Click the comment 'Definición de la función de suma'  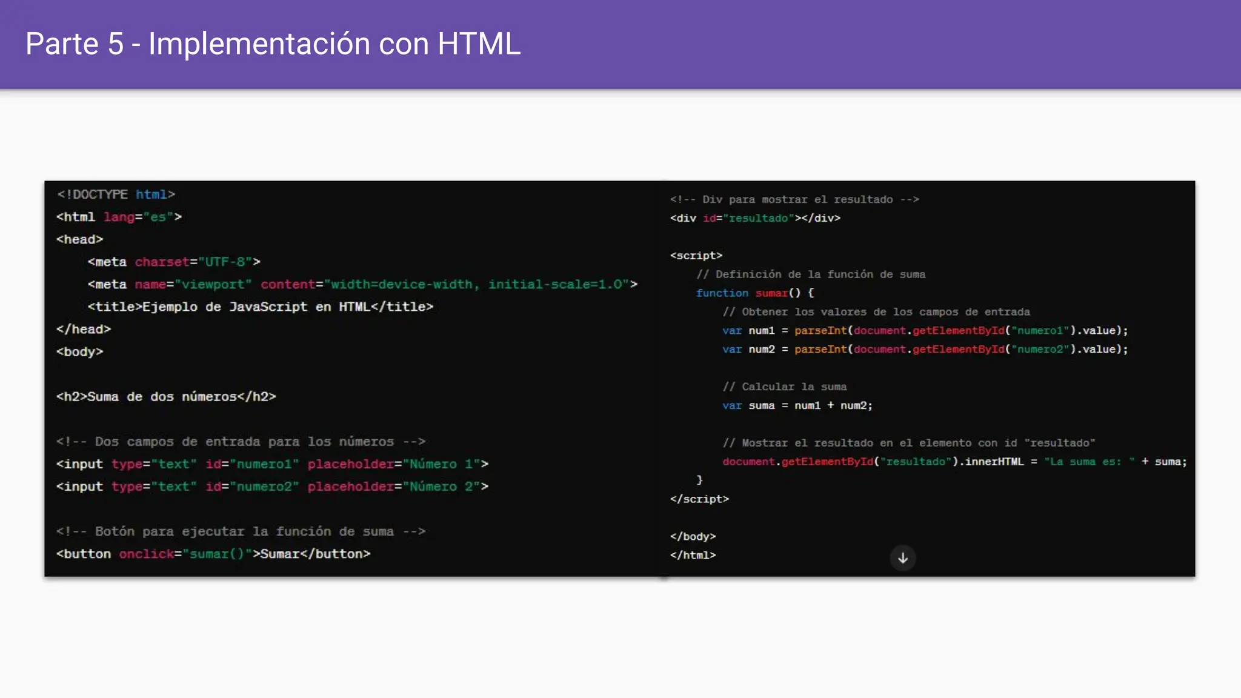[811, 274]
